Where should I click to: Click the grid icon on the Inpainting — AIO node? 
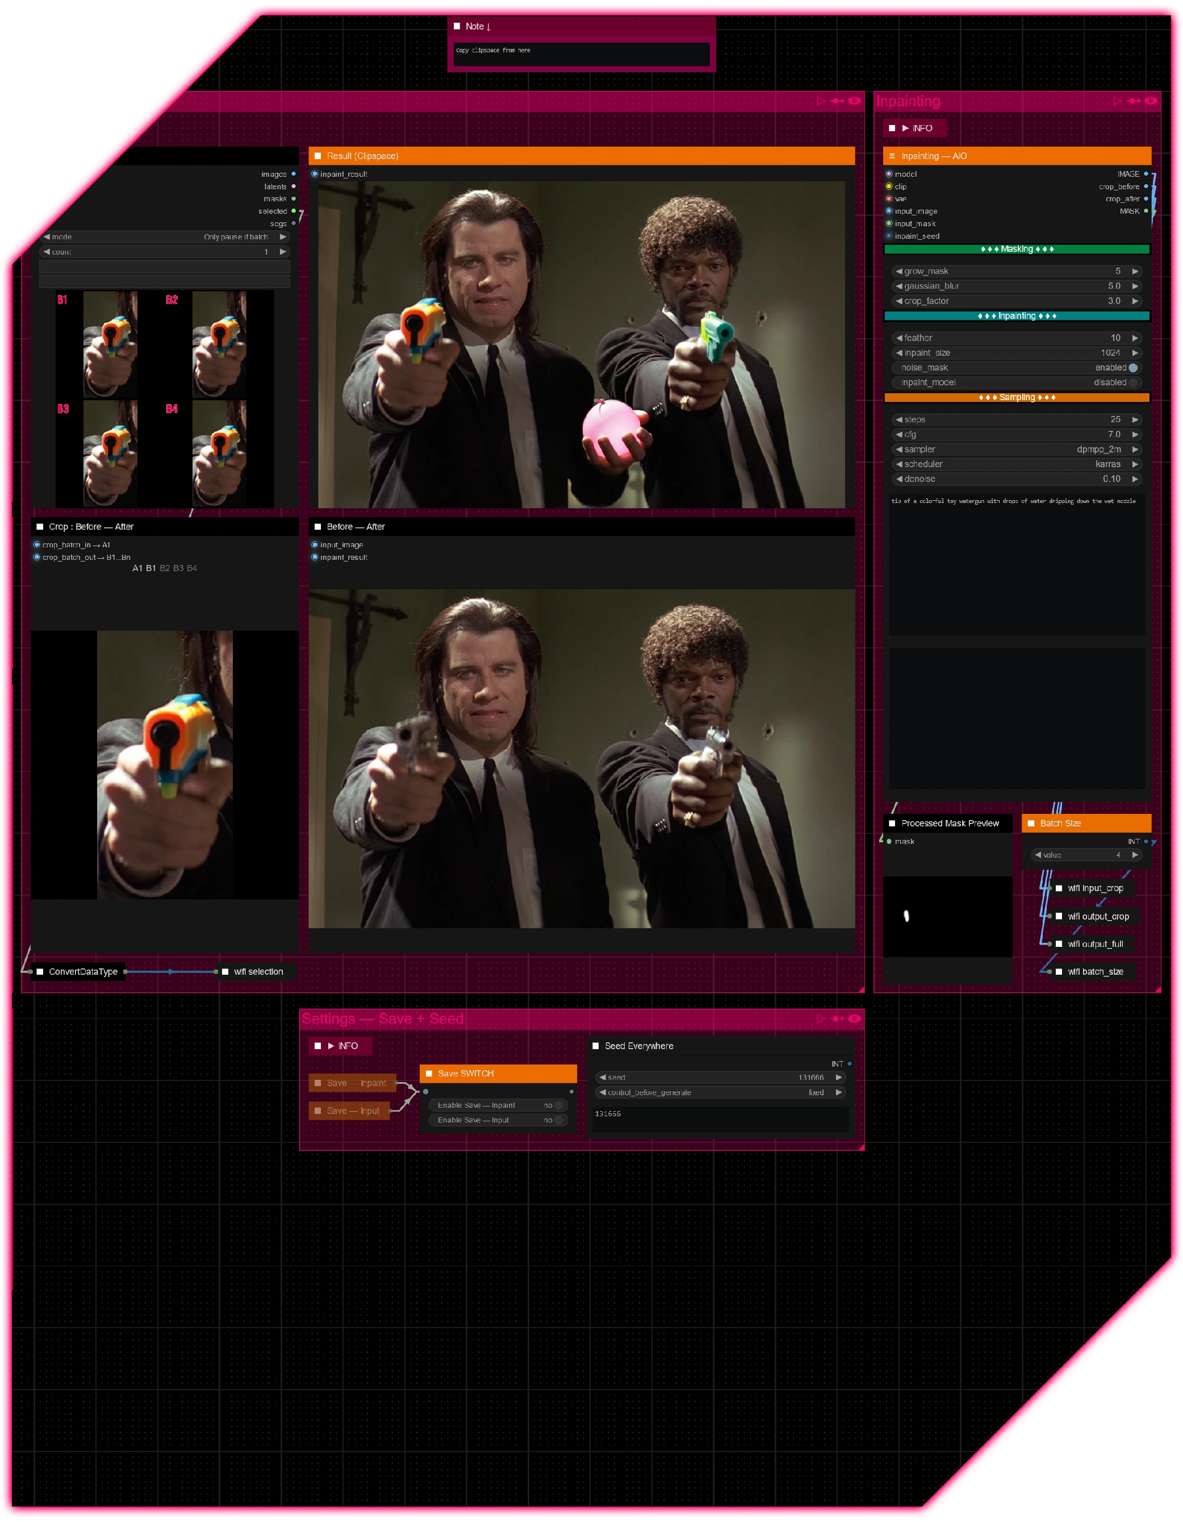892,156
